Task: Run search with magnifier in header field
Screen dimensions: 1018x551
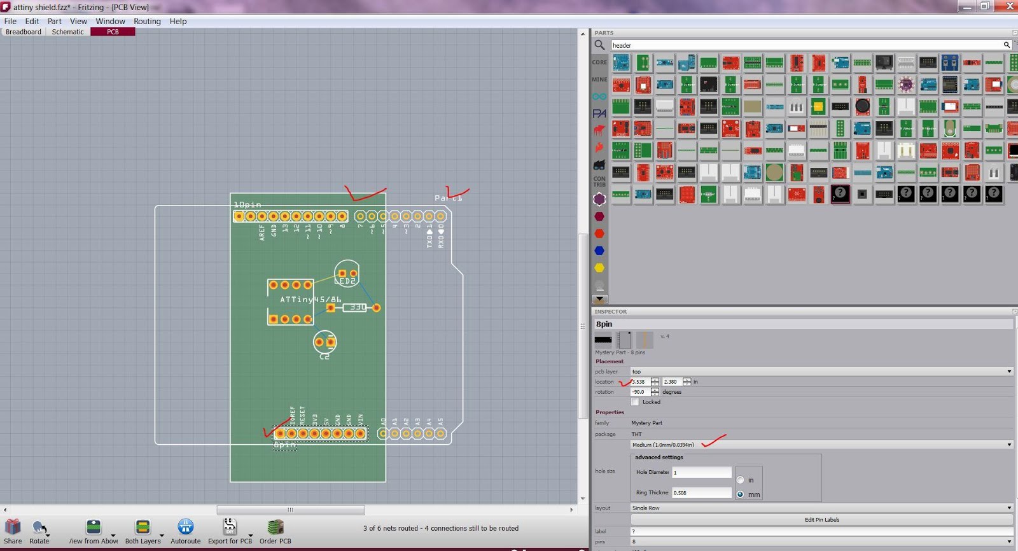Action: (1007, 45)
